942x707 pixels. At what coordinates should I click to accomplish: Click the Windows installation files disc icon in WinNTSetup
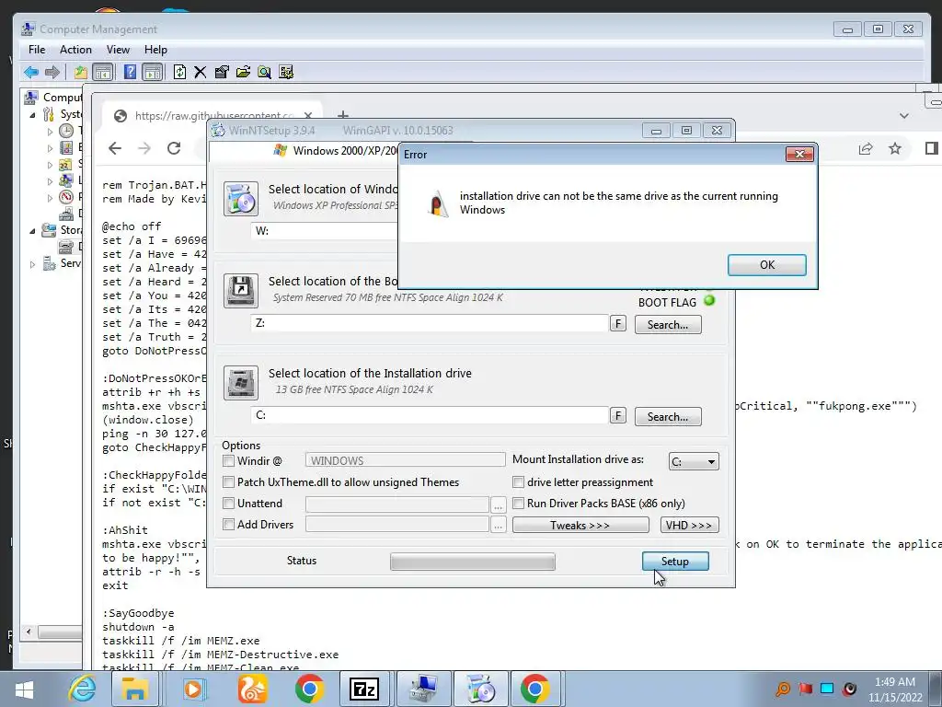point(241,199)
